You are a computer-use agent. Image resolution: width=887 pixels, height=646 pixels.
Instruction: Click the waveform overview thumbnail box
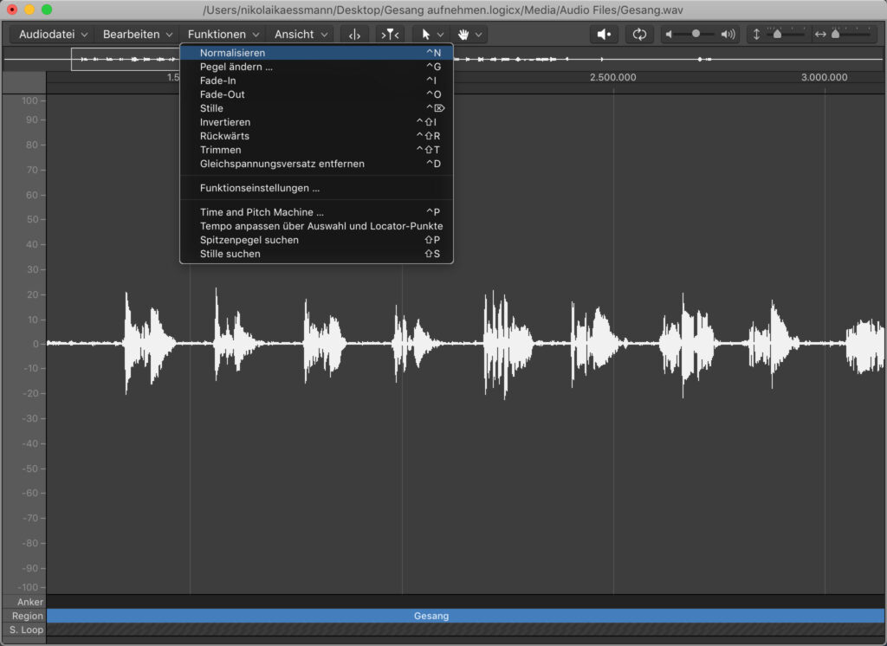pyautogui.click(x=125, y=59)
